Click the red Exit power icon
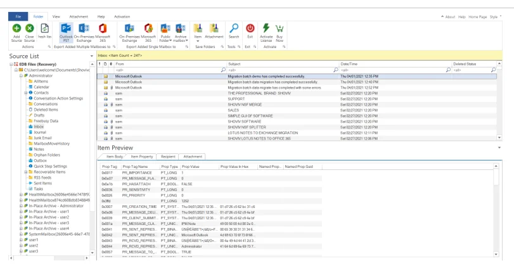Viewport: 514px width, 275px height. pyautogui.click(x=250, y=29)
